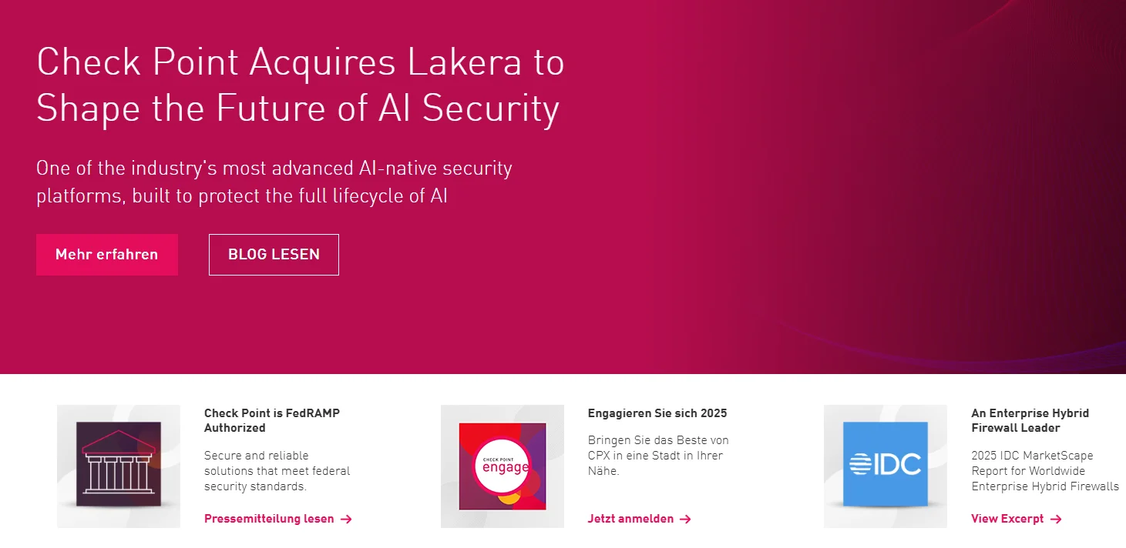Screen dimensions: 1126x548
Task: Open the Engagieren Sie sich 2025 title
Action: click(x=657, y=413)
